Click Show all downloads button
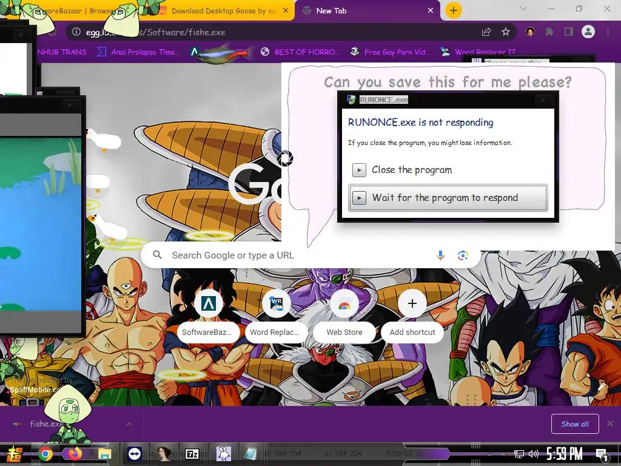 pyautogui.click(x=575, y=424)
